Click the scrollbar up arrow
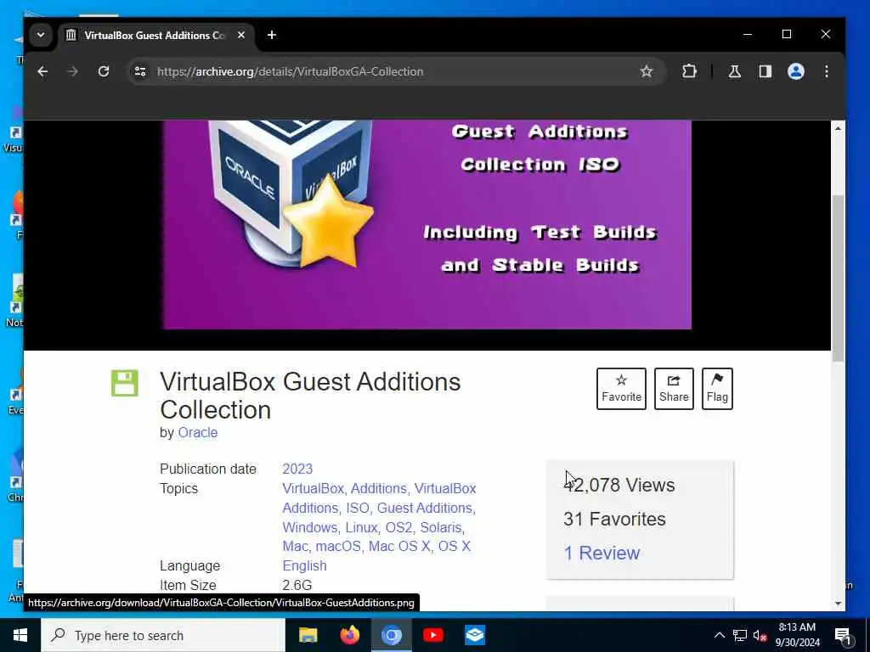 pyautogui.click(x=838, y=128)
